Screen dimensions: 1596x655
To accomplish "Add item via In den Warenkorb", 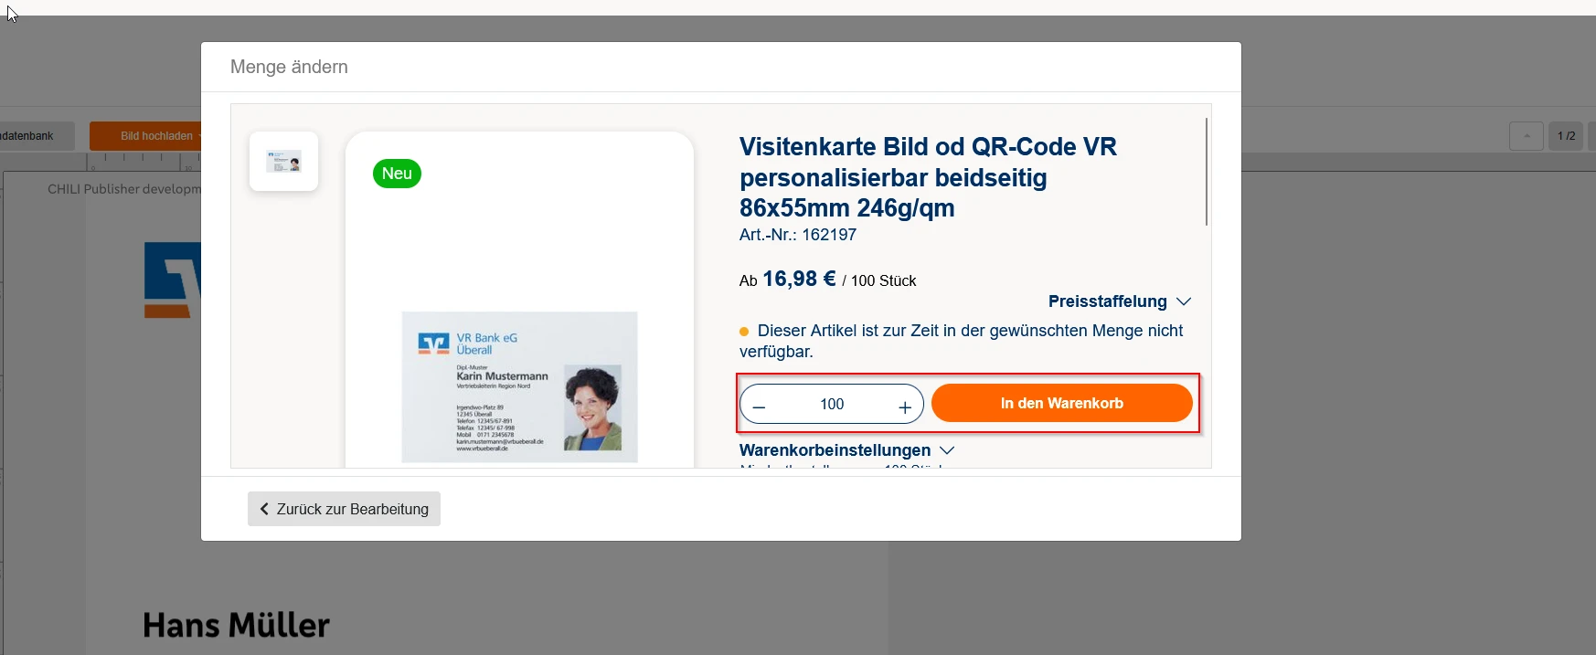I will click(1061, 403).
